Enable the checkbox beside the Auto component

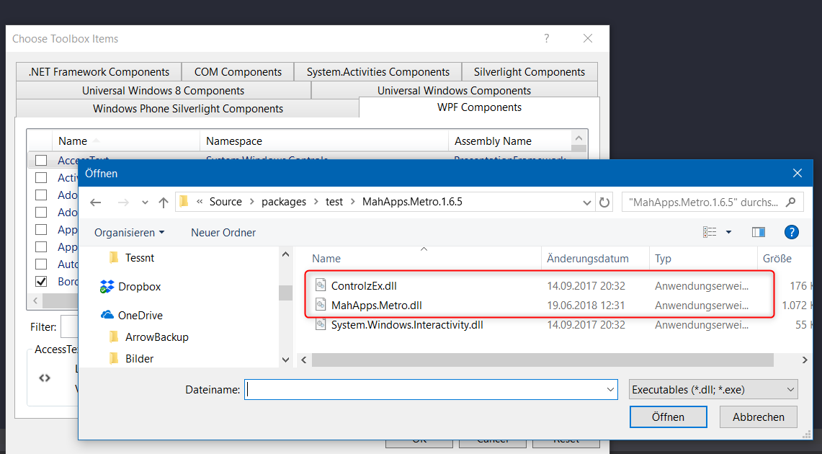pyautogui.click(x=41, y=264)
